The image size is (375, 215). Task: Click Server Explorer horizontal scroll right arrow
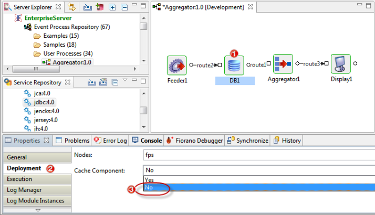[x=135, y=69]
